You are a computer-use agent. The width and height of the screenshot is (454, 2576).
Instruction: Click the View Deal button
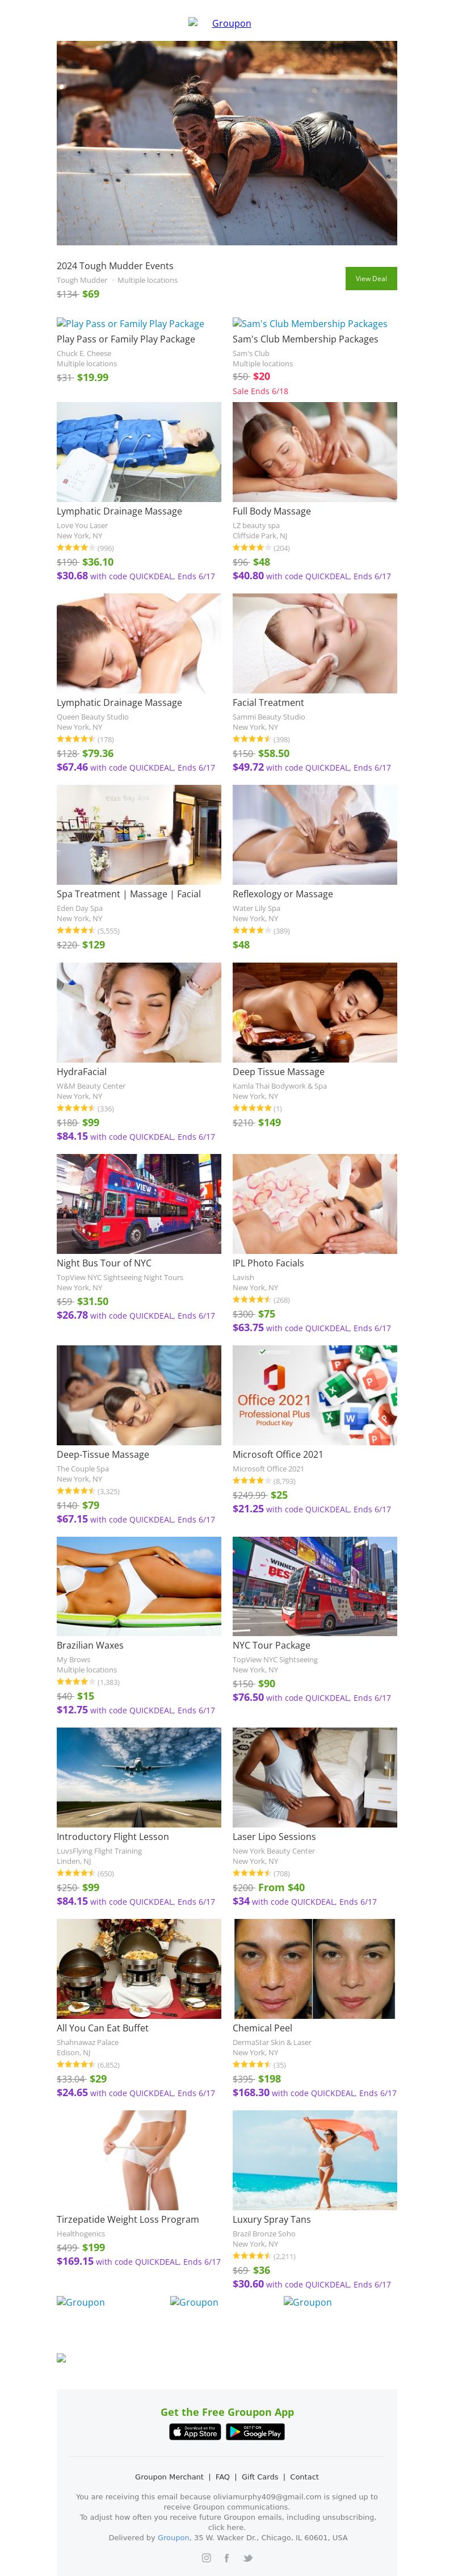click(371, 279)
